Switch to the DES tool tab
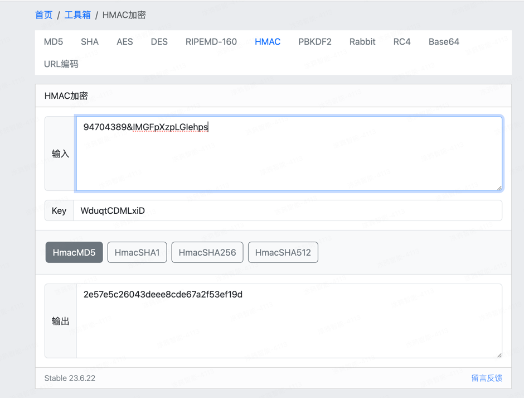 (x=159, y=41)
